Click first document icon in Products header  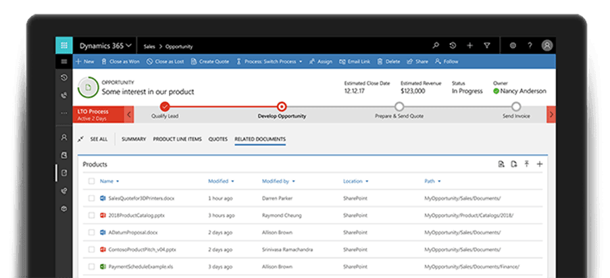(x=501, y=164)
